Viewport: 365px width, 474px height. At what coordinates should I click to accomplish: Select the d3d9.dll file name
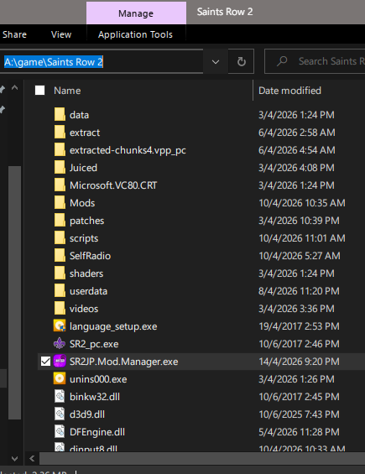click(x=87, y=414)
